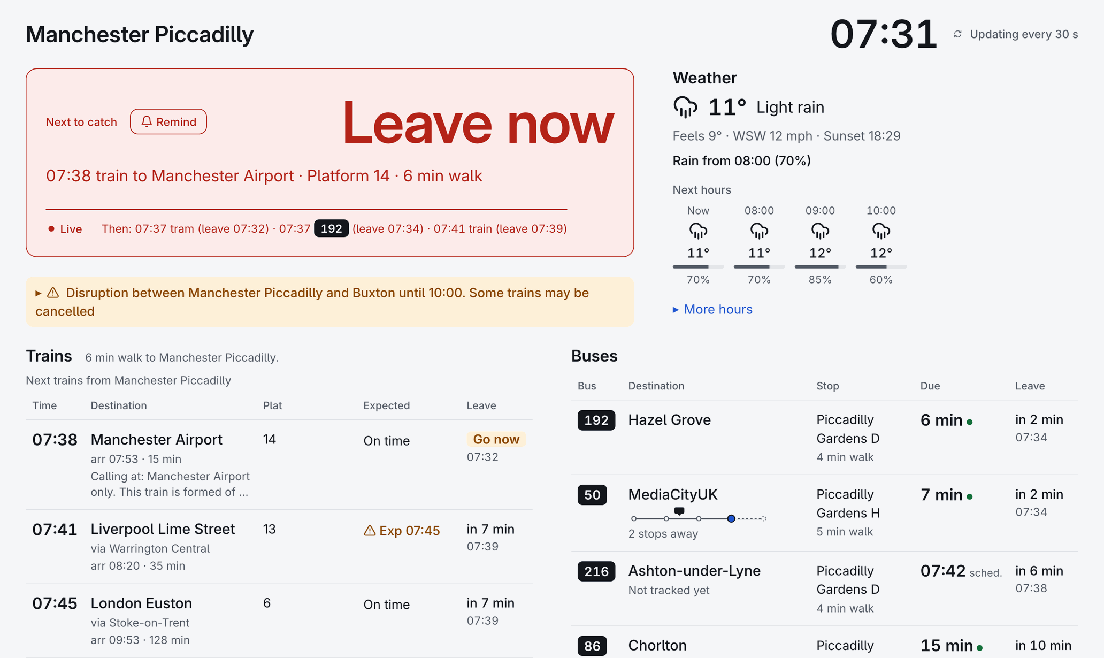The image size is (1104, 658).
Task: Click green live dot beside 6 min
Action: (x=969, y=422)
